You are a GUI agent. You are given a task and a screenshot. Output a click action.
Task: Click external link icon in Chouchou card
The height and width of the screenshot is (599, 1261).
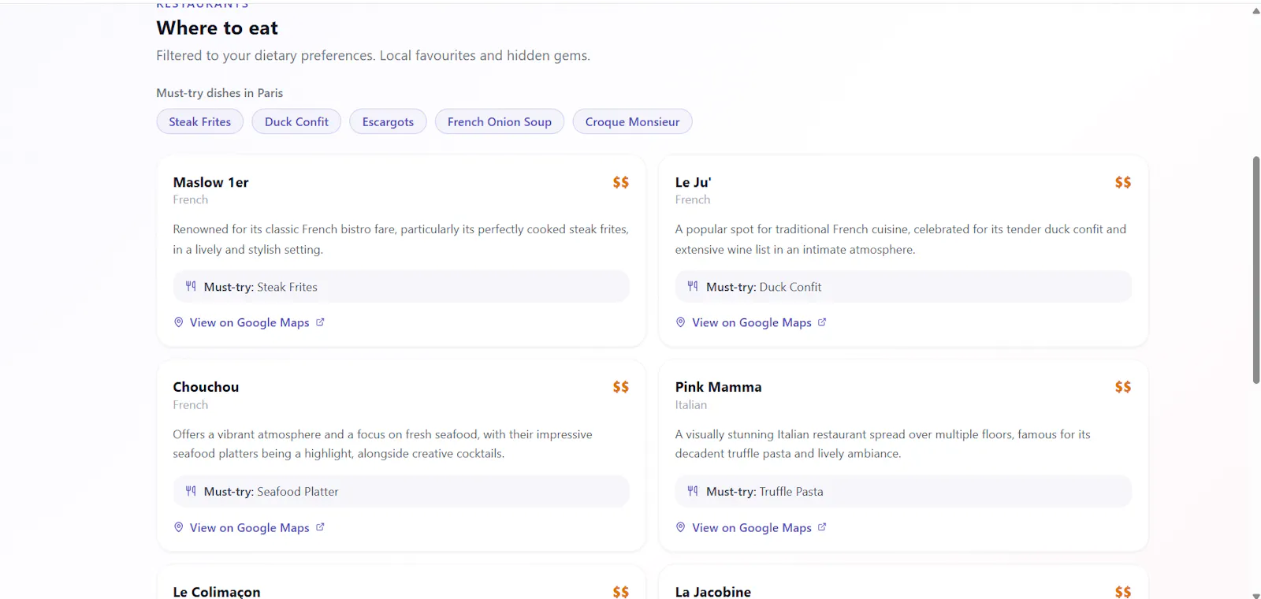tap(320, 526)
